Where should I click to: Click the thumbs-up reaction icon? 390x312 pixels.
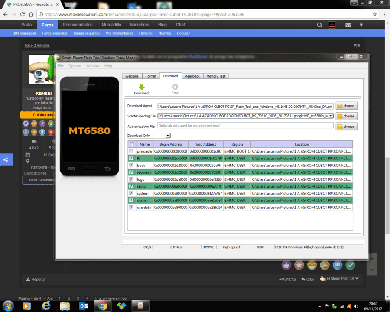[286, 266]
